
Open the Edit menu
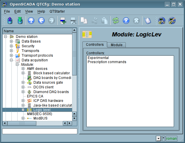(x=18, y=11)
